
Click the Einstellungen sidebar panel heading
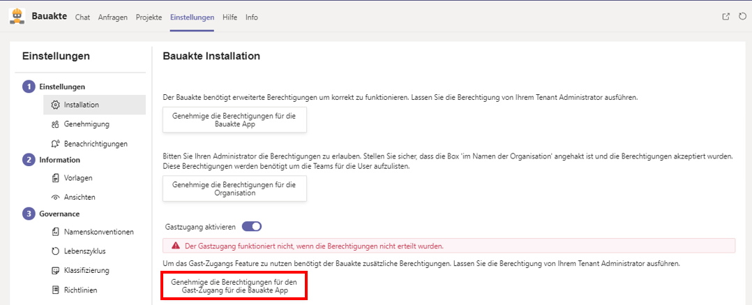[x=56, y=56]
